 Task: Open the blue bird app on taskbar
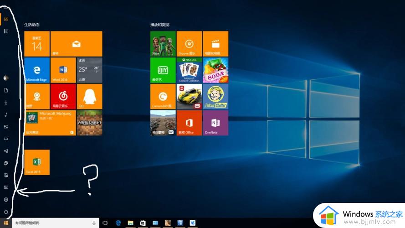192,223
